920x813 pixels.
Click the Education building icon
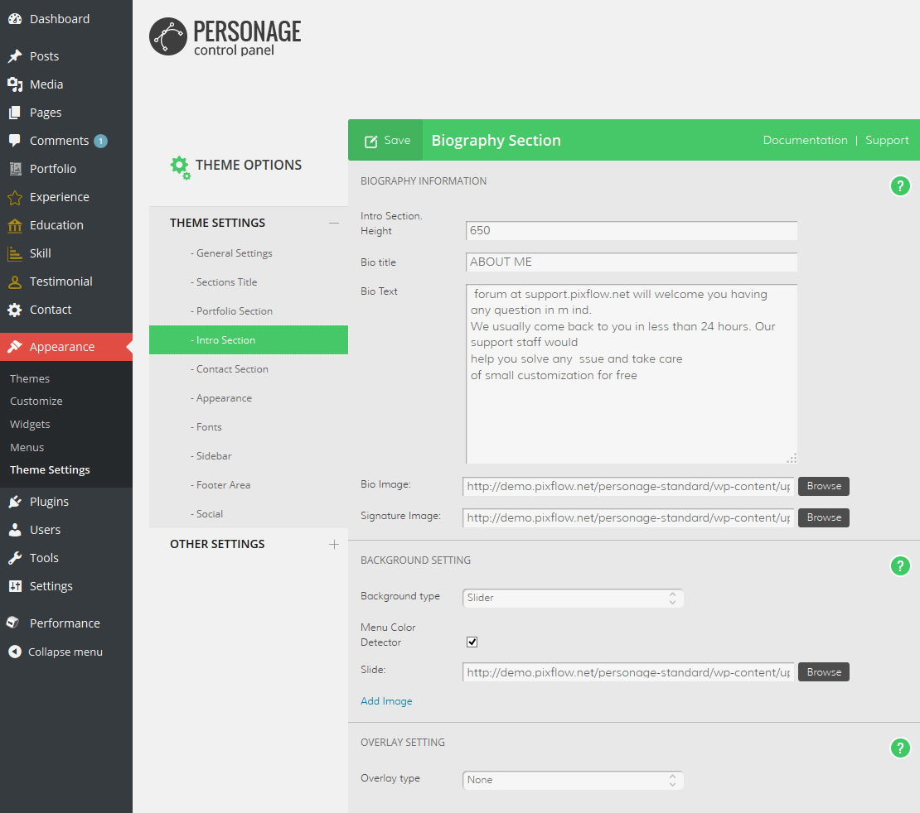coord(15,225)
